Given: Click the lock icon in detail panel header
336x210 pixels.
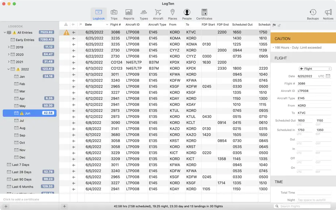Looking at the screenshot, I should 279,25.
